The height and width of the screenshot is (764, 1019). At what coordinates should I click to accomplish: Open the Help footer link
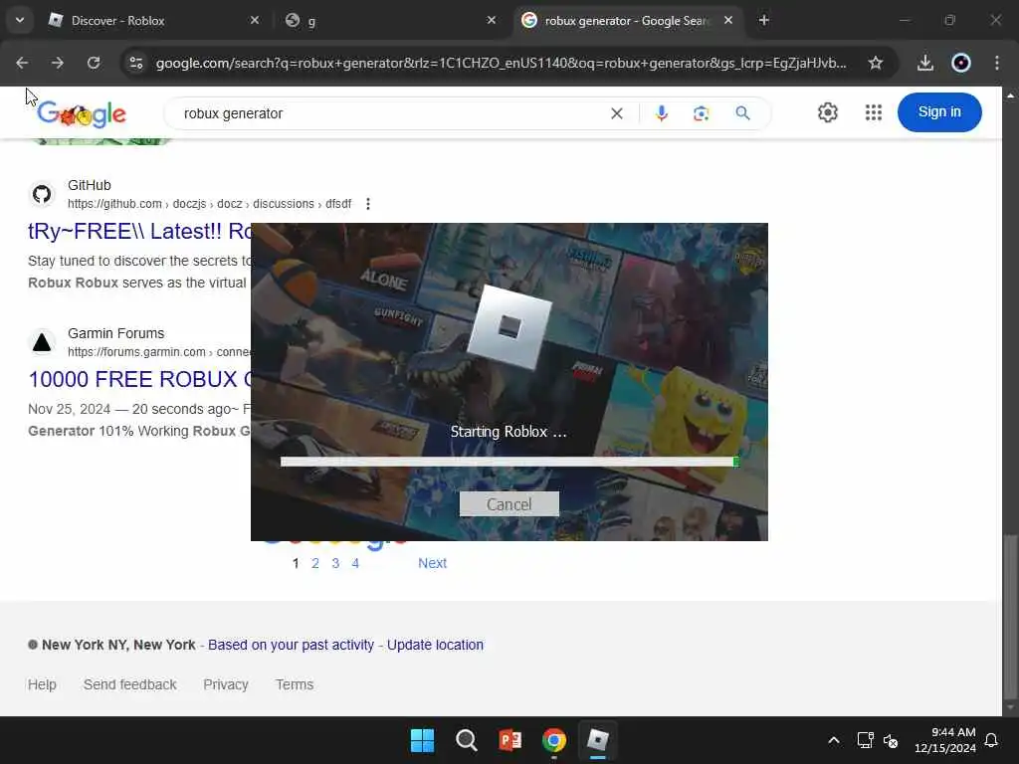click(x=42, y=684)
